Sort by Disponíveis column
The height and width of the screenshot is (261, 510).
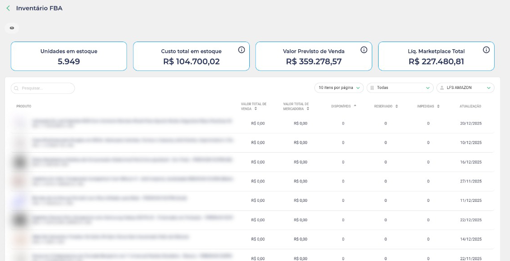tap(343, 106)
